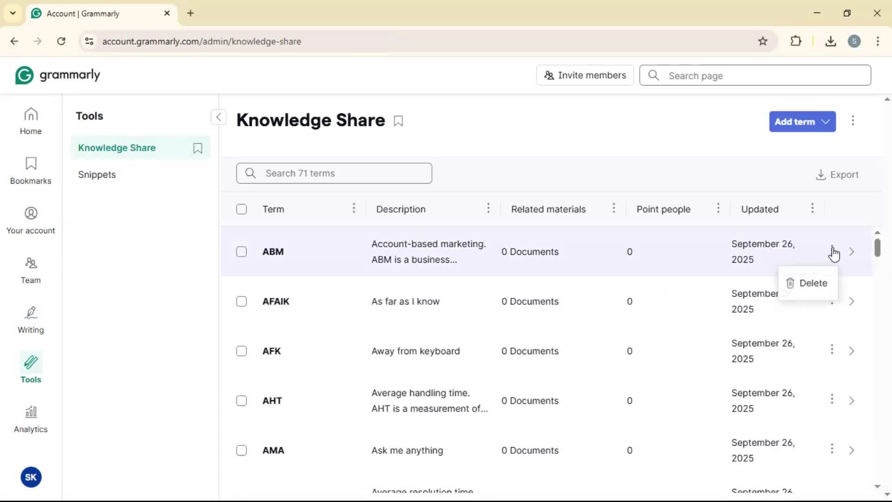Click the Search 71 terms field

point(334,173)
